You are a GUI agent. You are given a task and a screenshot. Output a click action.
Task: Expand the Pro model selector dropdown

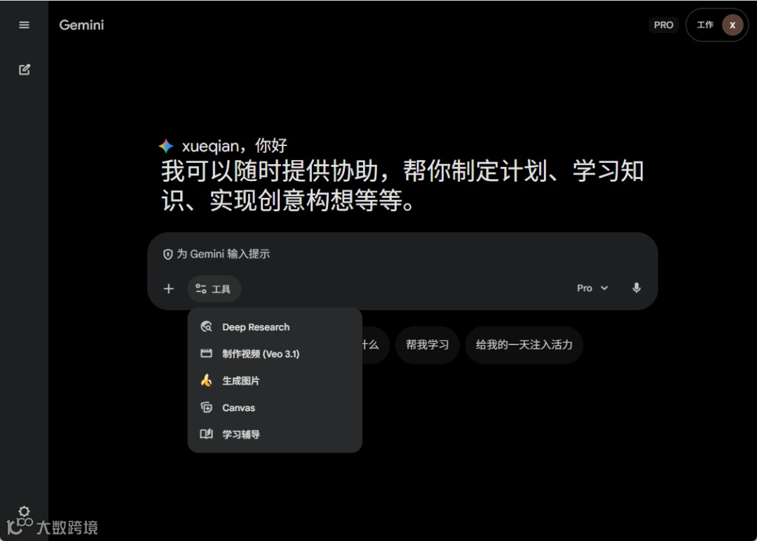pyautogui.click(x=592, y=288)
